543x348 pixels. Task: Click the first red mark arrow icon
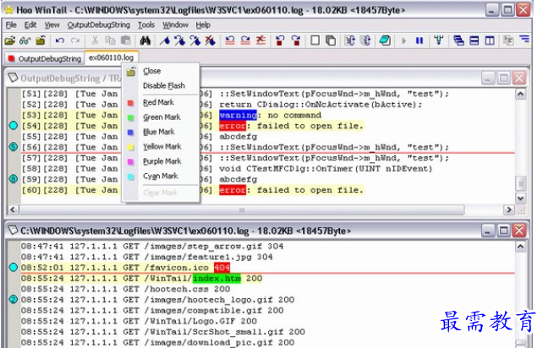(x=280, y=41)
